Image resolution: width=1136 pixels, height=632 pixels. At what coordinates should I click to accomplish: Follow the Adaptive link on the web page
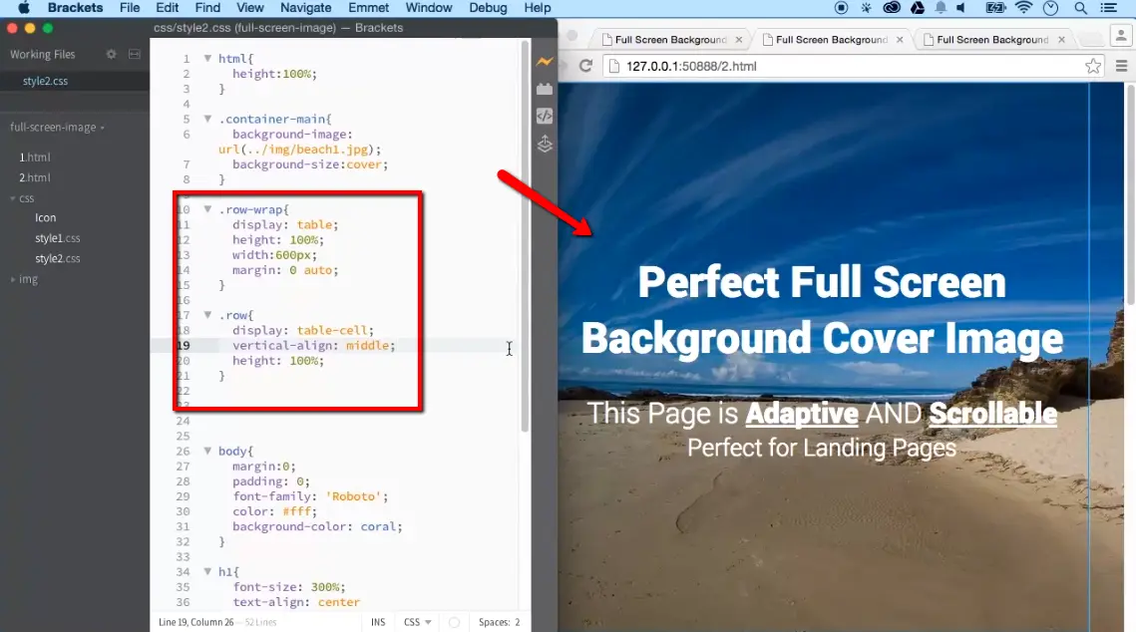[x=802, y=414]
